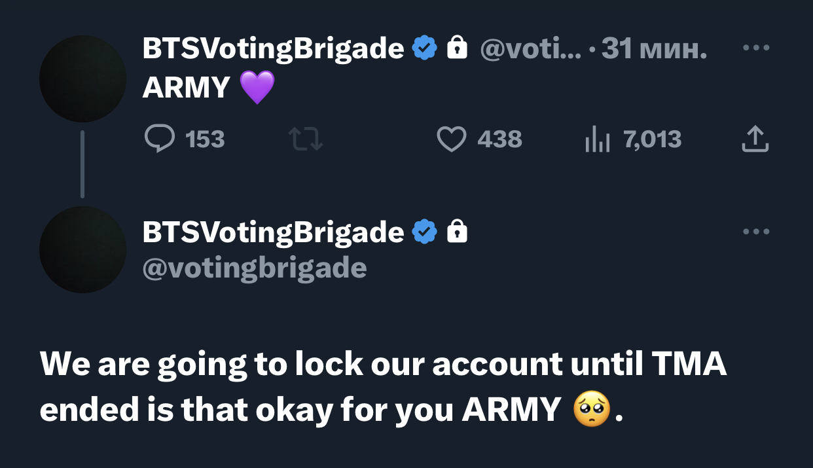Click the purple heart emoji
The image size is (813, 468).
(257, 88)
